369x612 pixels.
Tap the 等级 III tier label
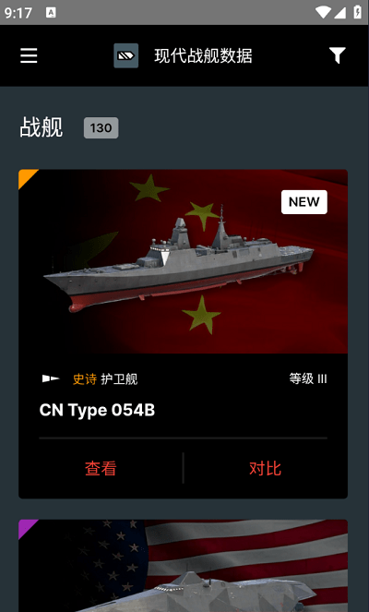[x=308, y=378]
